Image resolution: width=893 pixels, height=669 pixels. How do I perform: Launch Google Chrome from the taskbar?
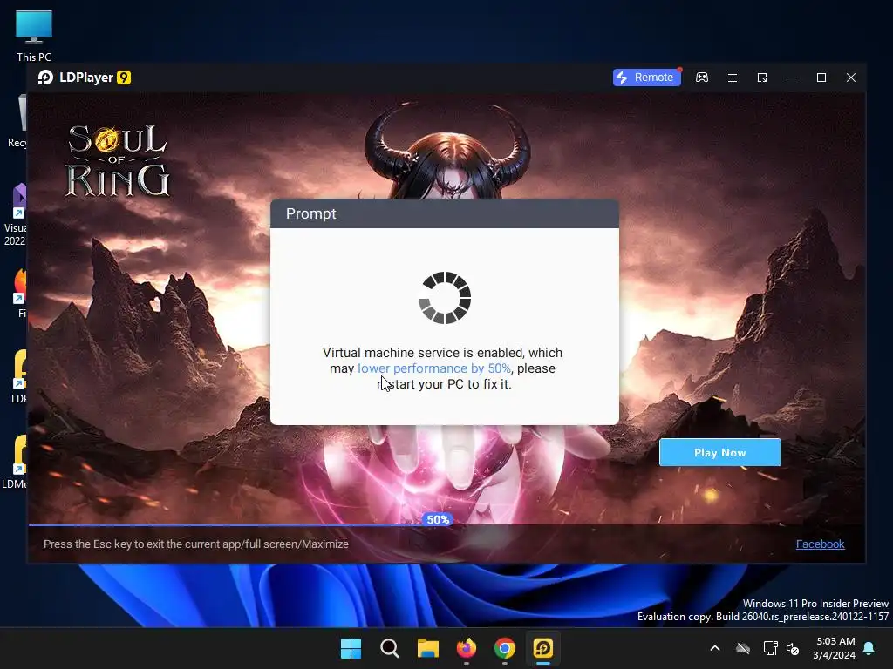pyautogui.click(x=505, y=648)
